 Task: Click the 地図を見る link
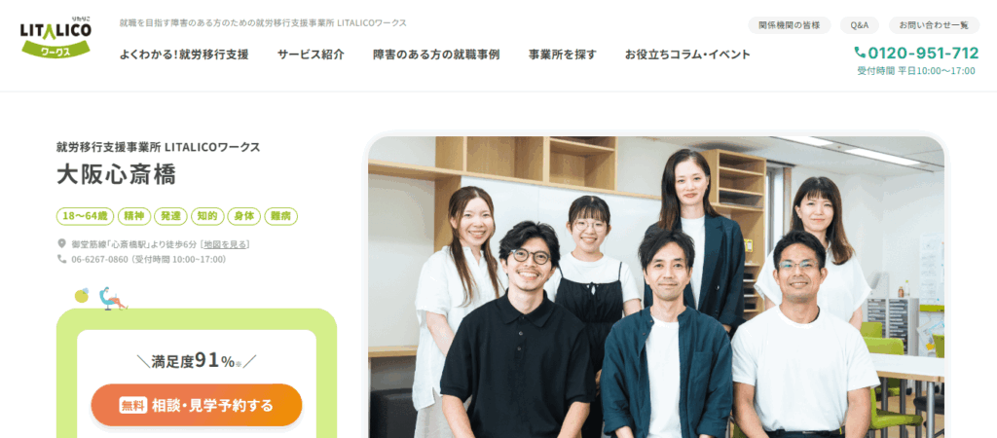[226, 244]
